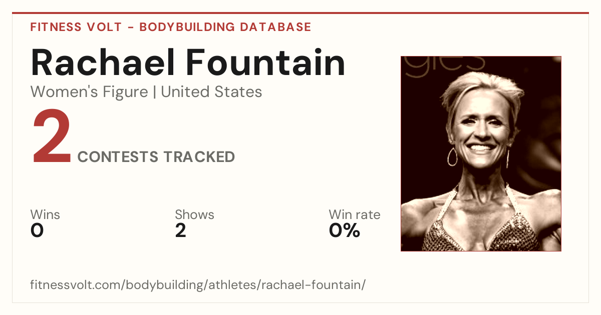
Task: Click the vertical bar separator in subtitle
Action: point(154,92)
